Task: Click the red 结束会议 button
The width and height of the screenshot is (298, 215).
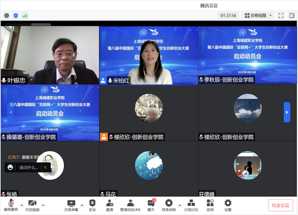Action: point(280,205)
